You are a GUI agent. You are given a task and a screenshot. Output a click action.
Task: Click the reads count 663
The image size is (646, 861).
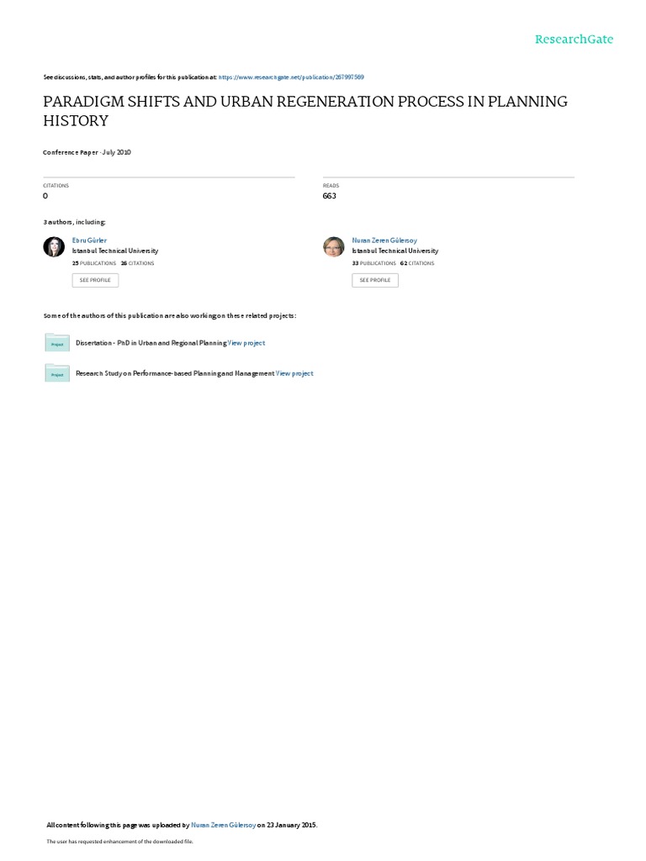point(330,196)
